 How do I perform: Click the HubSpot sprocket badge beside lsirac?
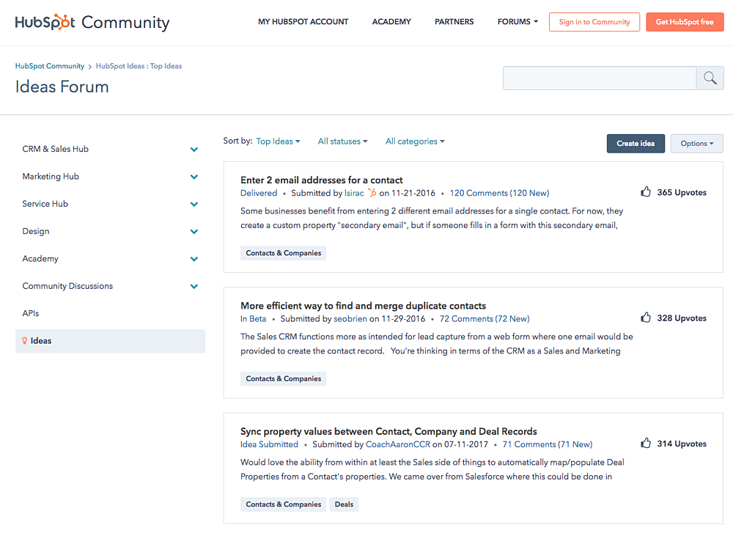pos(372,192)
